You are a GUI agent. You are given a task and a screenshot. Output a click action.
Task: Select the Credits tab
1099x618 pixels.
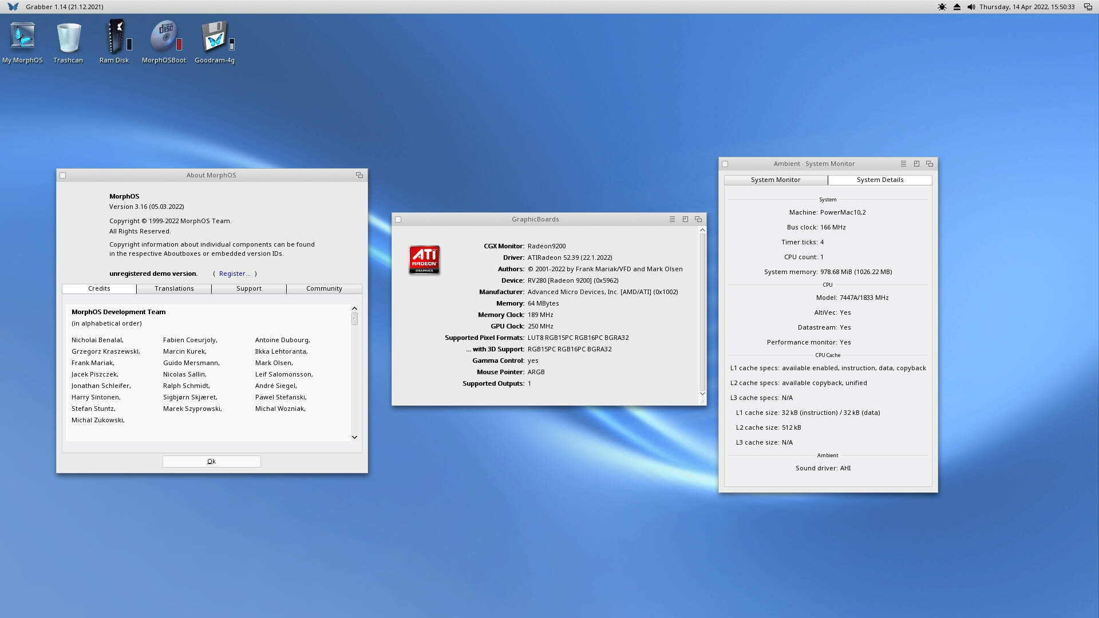tap(99, 288)
